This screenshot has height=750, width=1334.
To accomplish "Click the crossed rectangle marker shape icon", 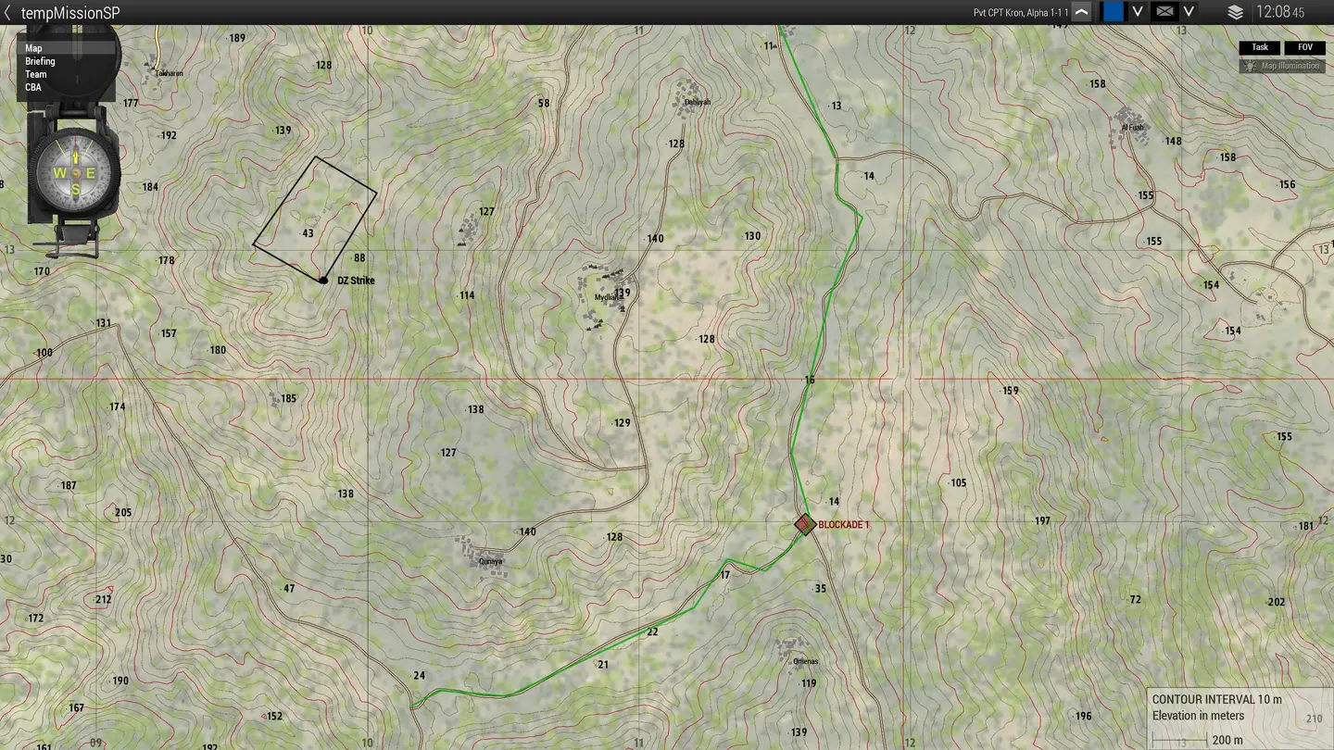I will [1164, 12].
